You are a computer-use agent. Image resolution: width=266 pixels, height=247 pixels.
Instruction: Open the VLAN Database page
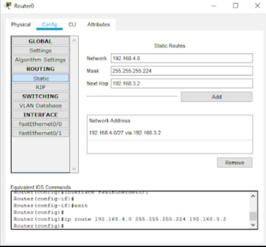point(40,105)
